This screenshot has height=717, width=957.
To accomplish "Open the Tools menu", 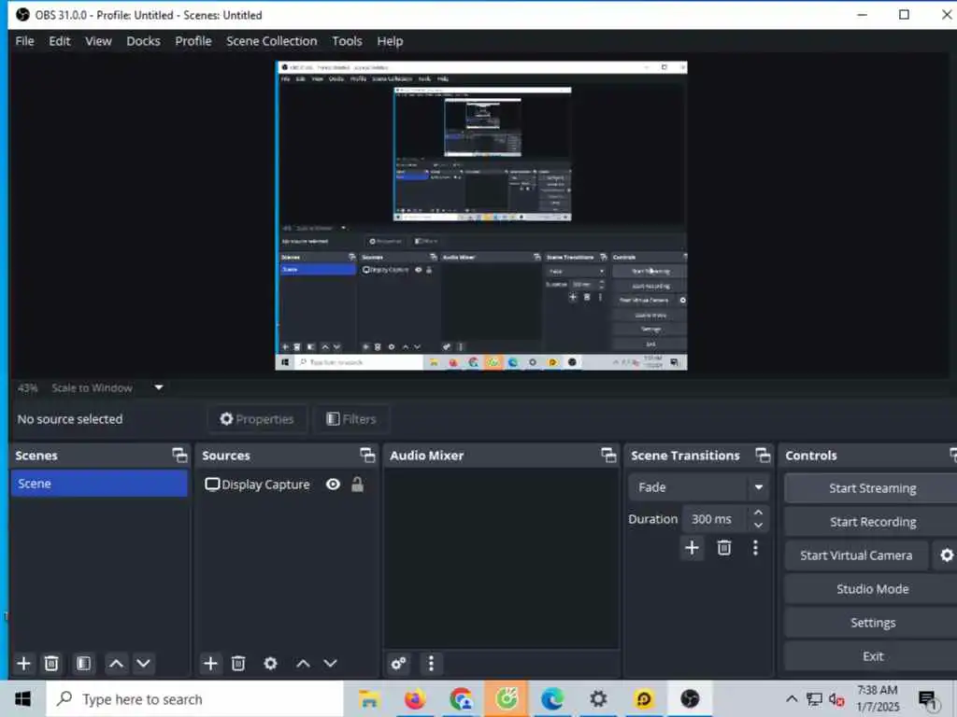I will click(x=348, y=41).
